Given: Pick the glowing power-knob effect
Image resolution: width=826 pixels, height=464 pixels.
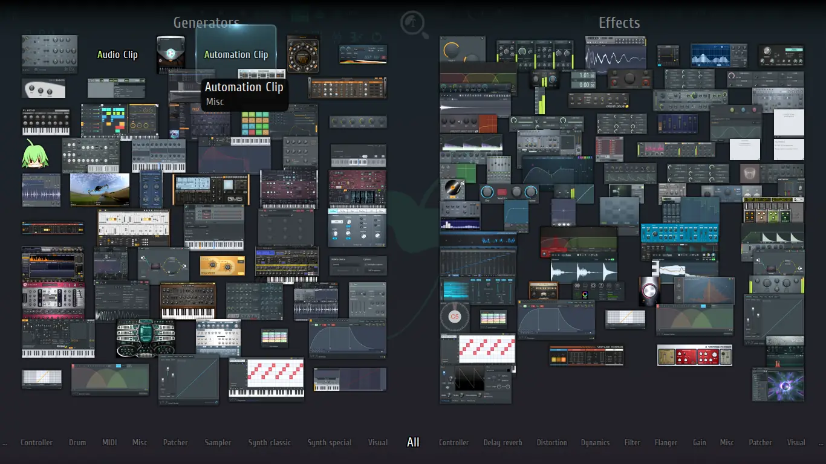Looking at the screenshot, I should pos(649,291).
